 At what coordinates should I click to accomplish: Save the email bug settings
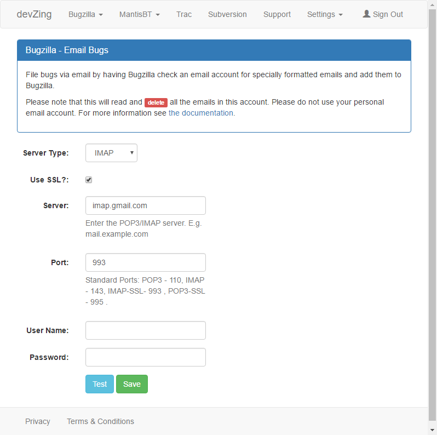(132, 384)
